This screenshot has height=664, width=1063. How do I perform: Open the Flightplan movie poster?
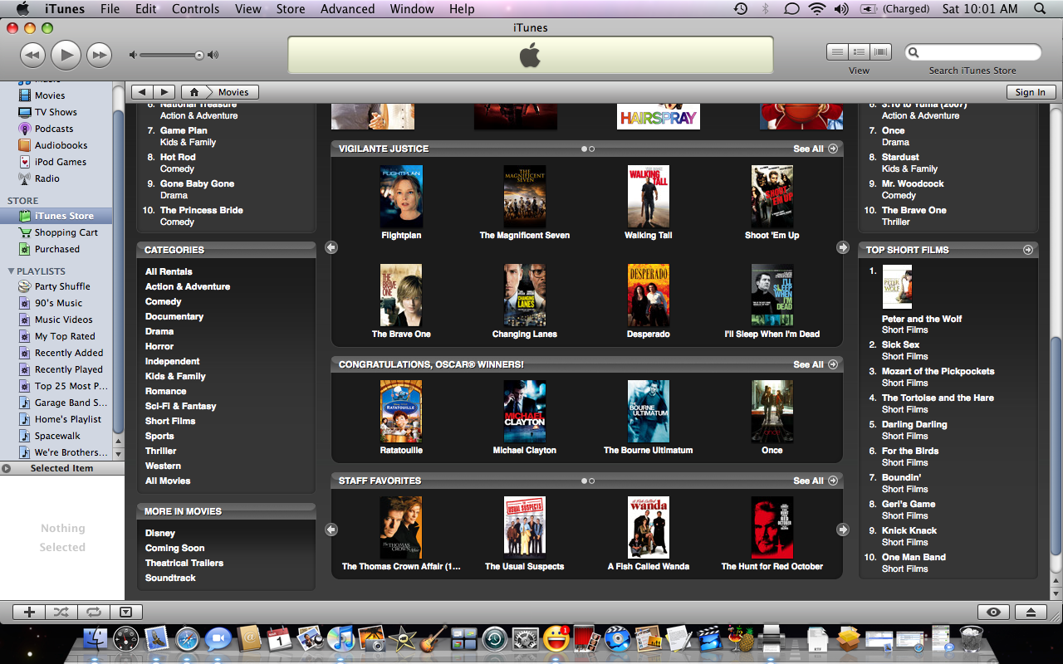[x=401, y=197]
